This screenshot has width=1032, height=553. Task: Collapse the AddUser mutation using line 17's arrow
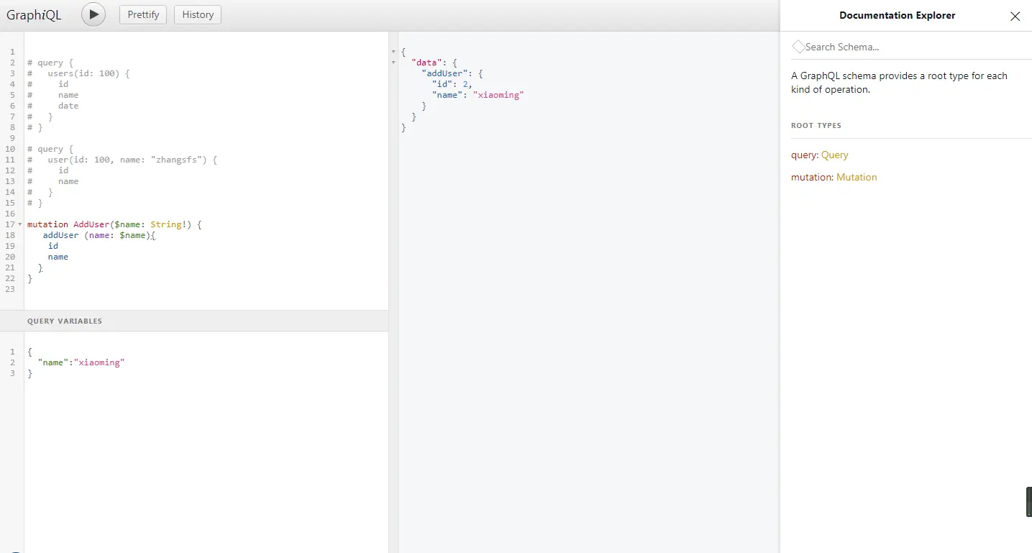click(20, 224)
